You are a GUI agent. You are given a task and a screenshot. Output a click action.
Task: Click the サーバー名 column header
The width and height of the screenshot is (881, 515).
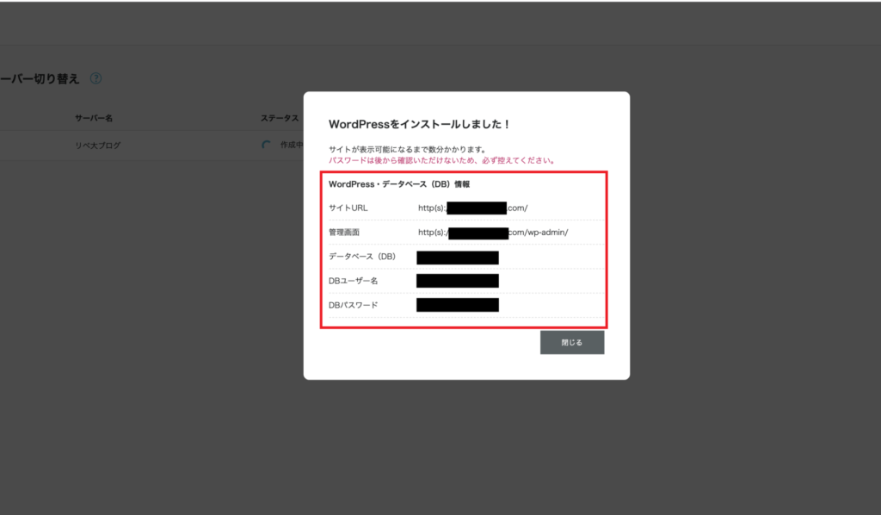coord(94,118)
